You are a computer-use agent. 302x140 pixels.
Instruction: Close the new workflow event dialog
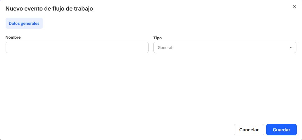294,7
